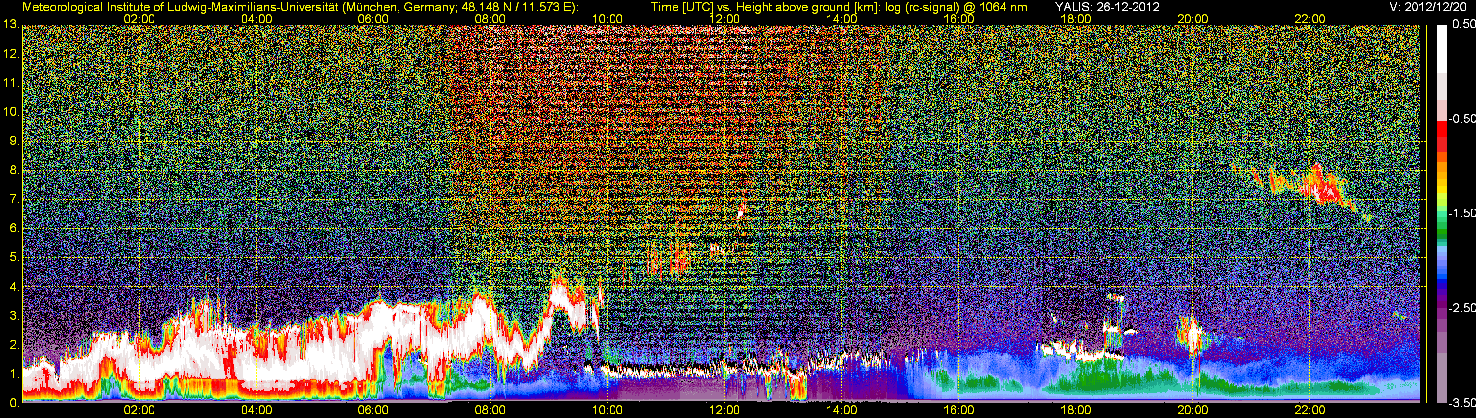
Task: Select the 18:00 label on the upper time axis
Action: pos(1076,19)
